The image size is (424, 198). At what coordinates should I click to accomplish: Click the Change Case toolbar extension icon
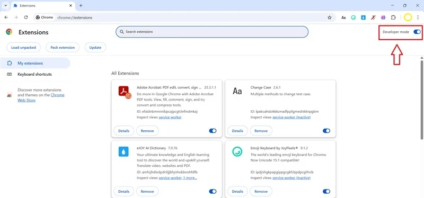343,17
